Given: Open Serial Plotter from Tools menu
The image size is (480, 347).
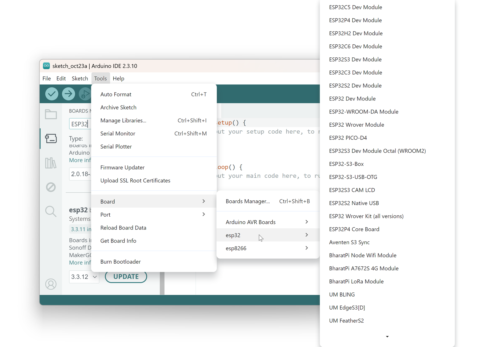Looking at the screenshot, I should click(x=154, y=147).
